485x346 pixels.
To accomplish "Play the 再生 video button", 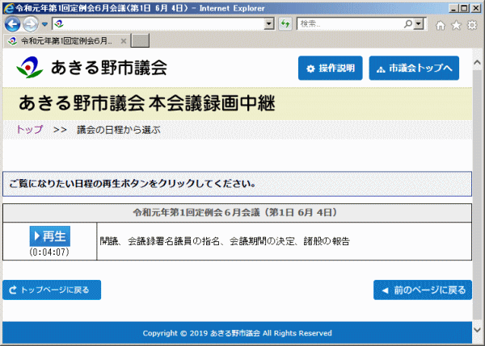I will click(50, 236).
